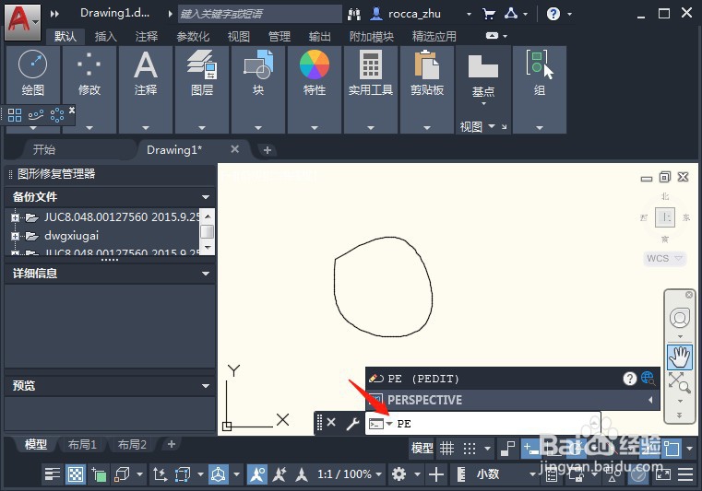Click the rectangular array icon in floating toolbar
This screenshot has height=491, width=702.
[x=15, y=115]
